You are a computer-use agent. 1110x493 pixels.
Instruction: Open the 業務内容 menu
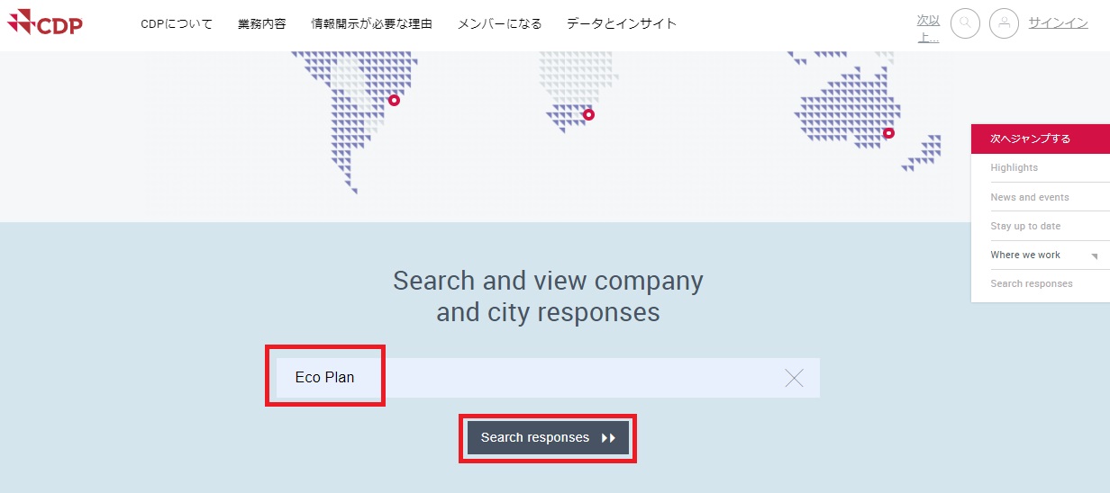262,24
